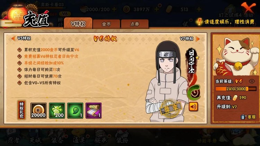Add stamina with plus next to 2000/200
The image size is (260, 146).
point(114,9)
